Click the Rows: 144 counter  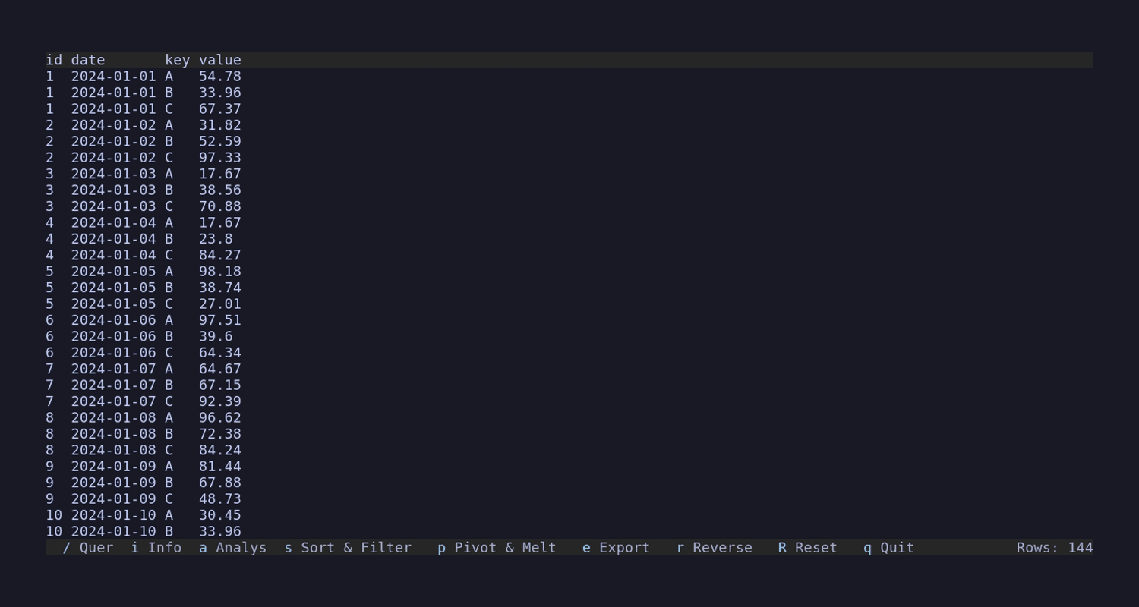1054,548
